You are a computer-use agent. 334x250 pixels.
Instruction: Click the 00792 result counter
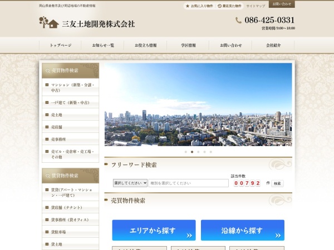pos(247,183)
